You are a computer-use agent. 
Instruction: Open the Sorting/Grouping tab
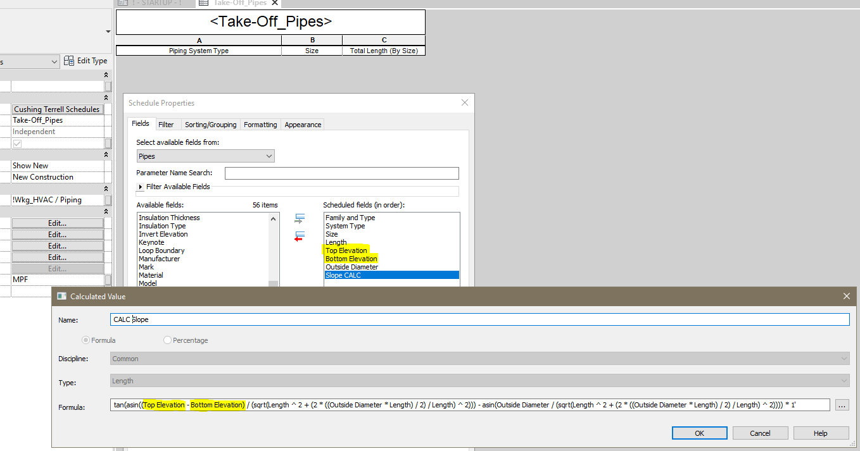211,125
